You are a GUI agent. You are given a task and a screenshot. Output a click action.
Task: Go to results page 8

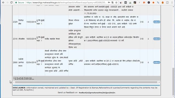[26, 78]
